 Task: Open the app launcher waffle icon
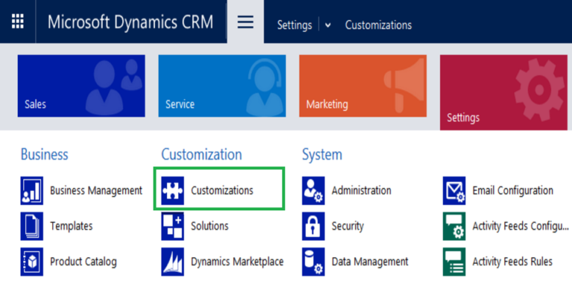18,22
